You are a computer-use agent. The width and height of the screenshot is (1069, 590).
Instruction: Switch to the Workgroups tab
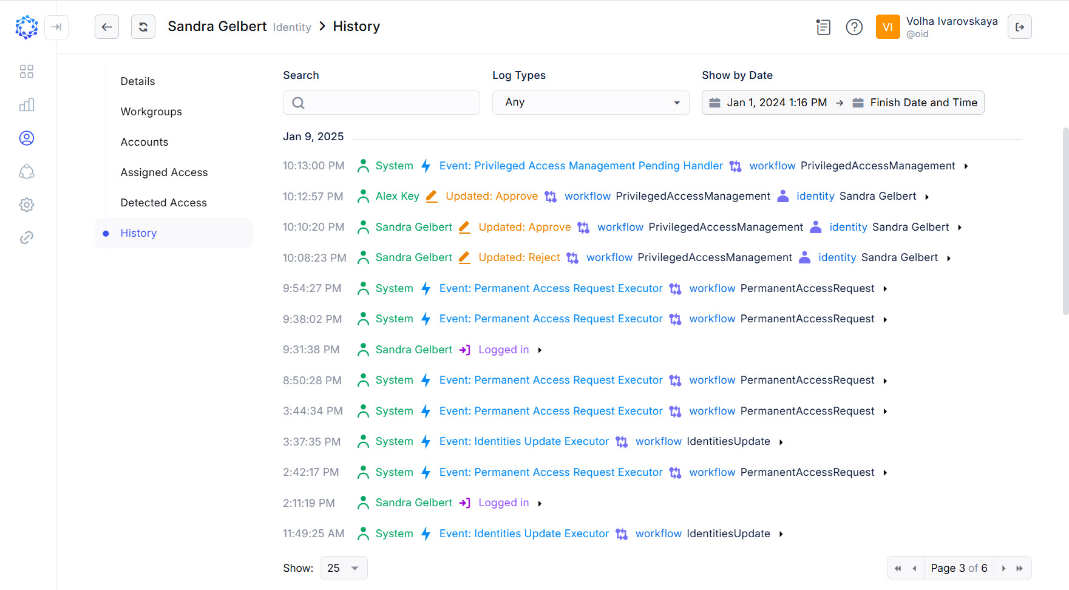151,112
